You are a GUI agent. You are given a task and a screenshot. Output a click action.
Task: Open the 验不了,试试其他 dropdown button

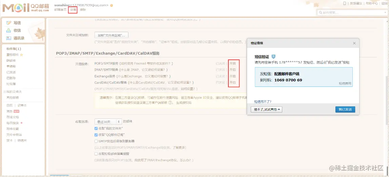click(x=266, y=109)
